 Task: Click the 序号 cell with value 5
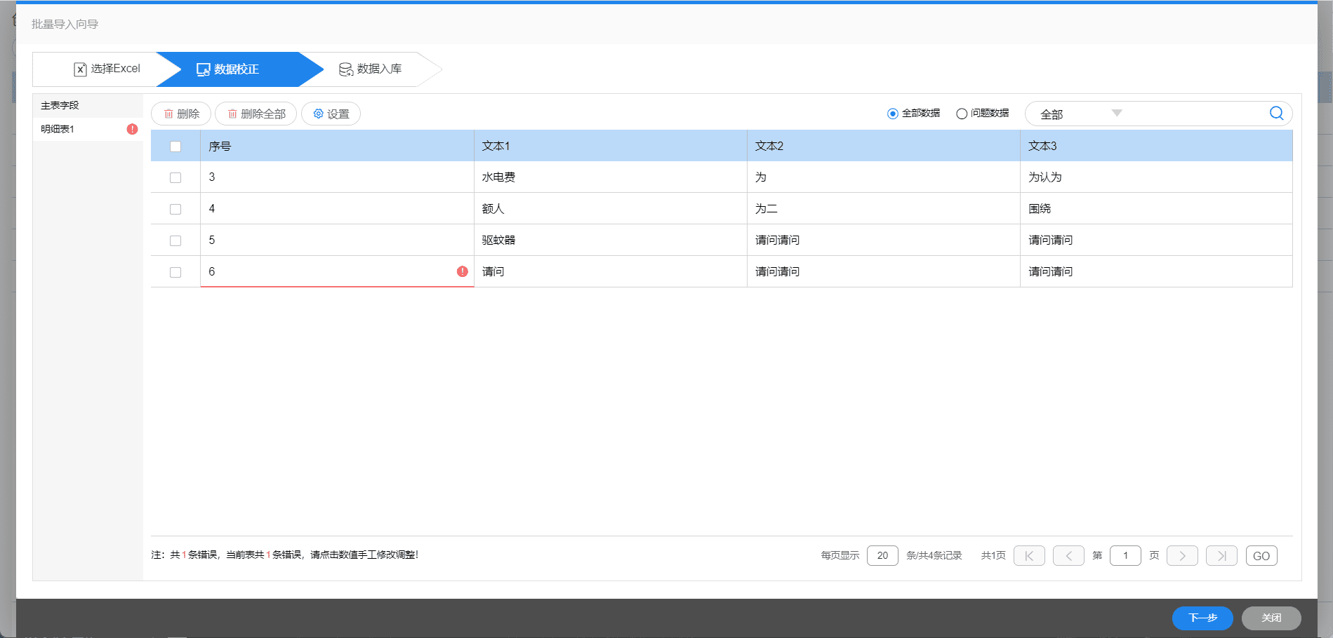point(337,240)
